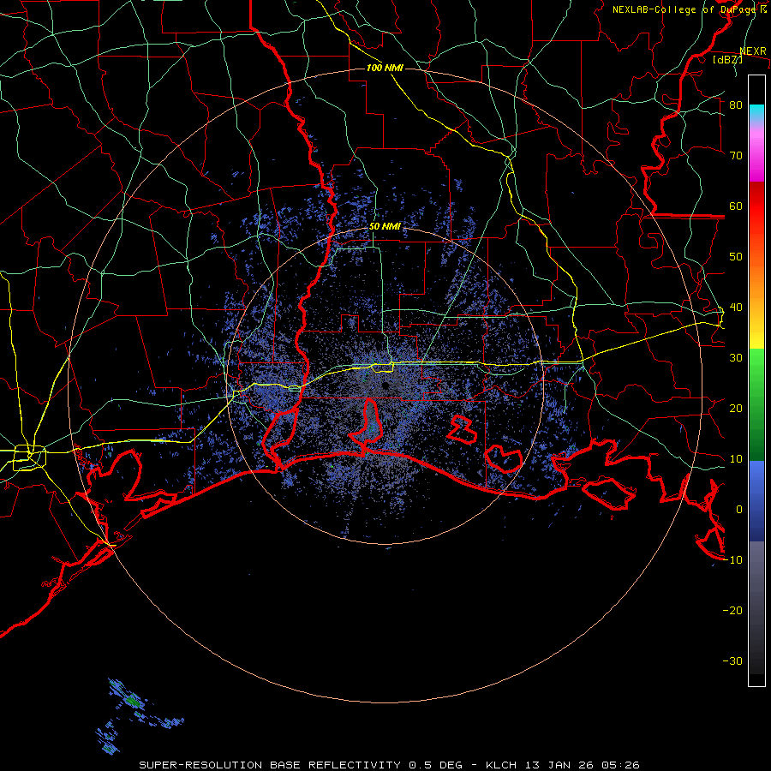Click the -30 value on the dBZ scale
The height and width of the screenshot is (771, 771).
[x=732, y=661]
